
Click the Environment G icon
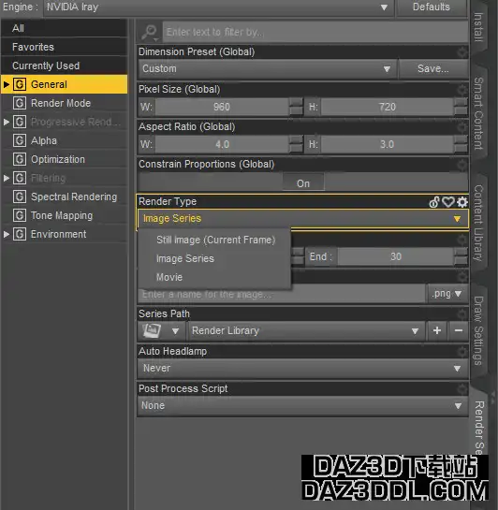pos(20,234)
